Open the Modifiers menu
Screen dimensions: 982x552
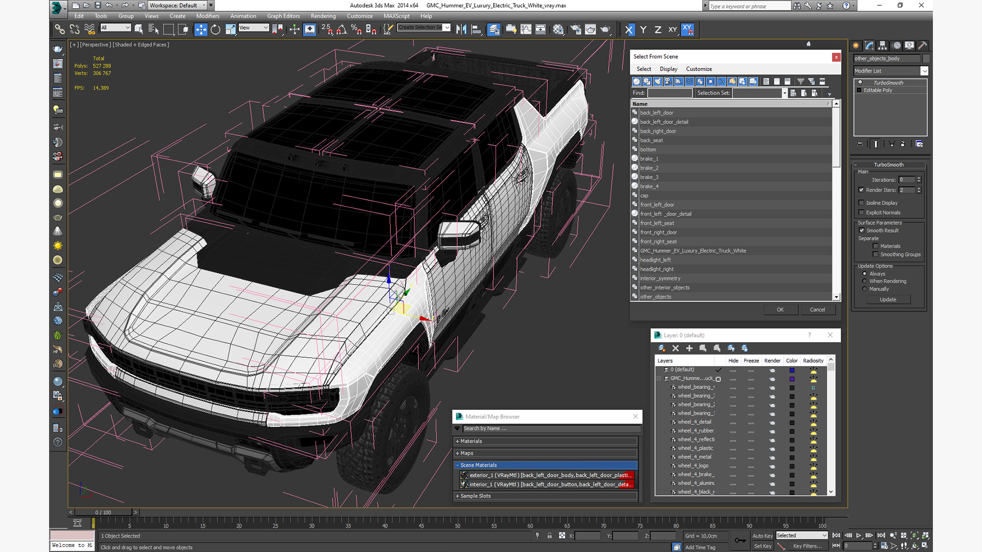208,16
